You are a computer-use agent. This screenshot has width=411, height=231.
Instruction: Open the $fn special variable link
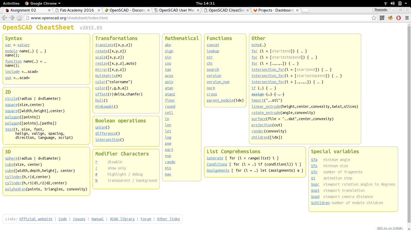click(x=314, y=172)
